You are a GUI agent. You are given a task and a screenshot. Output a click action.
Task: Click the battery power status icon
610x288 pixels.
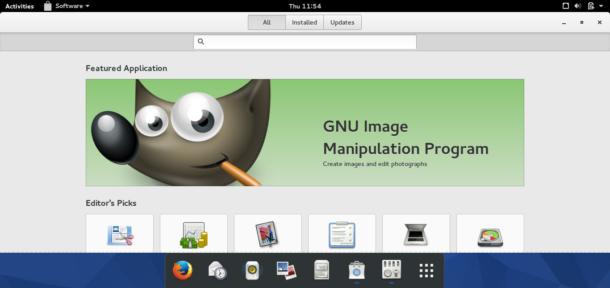591,6
